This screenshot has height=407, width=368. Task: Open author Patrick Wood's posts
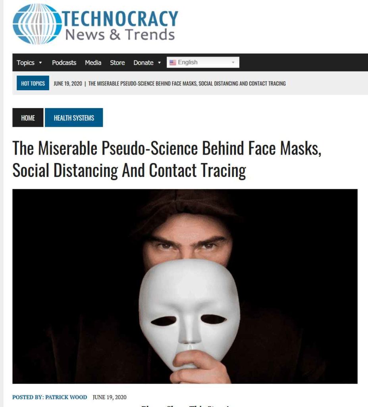tap(66, 397)
